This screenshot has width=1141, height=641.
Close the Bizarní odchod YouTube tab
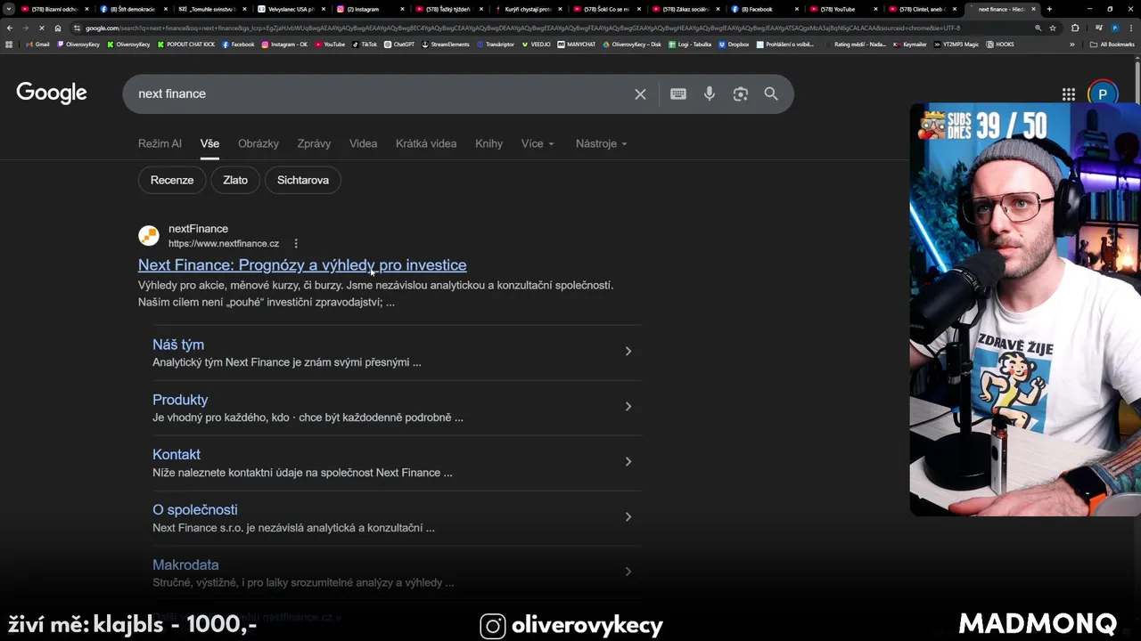click(x=86, y=9)
